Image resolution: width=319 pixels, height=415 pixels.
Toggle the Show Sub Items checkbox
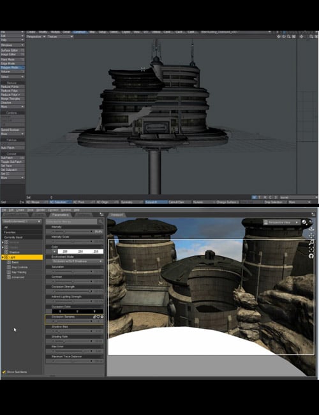4,372
